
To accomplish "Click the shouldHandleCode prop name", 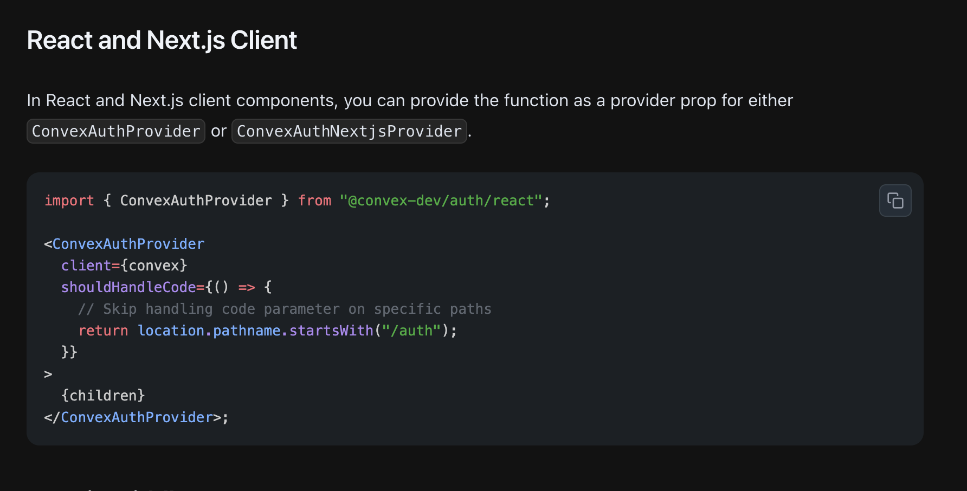I will 128,287.
